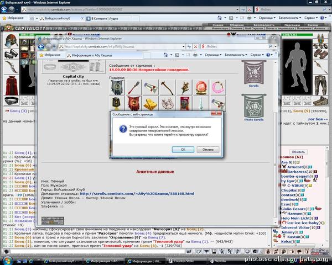Viewport: 332px width, 265px height.
Task: Select the red fork gift icon
Action: click(134, 87)
